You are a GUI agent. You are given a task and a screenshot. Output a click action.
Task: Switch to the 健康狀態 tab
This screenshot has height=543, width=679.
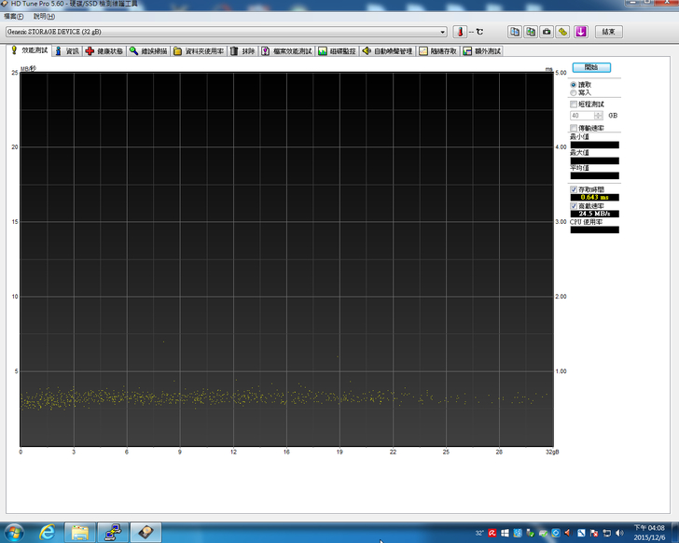click(104, 51)
